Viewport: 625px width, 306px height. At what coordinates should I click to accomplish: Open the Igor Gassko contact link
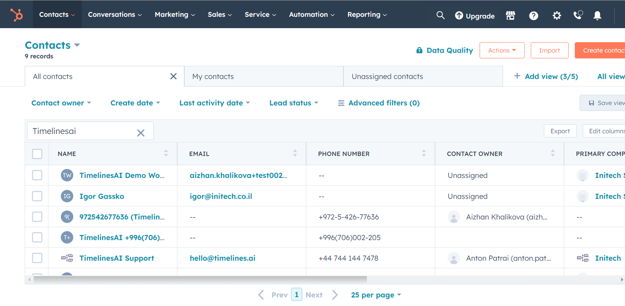[102, 196]
